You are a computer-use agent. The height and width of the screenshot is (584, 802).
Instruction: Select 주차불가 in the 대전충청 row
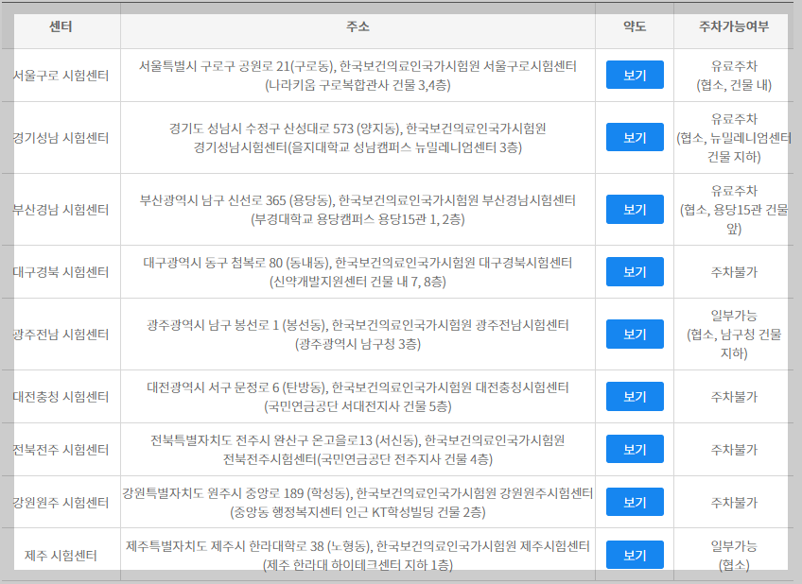[x=734, y=397]
